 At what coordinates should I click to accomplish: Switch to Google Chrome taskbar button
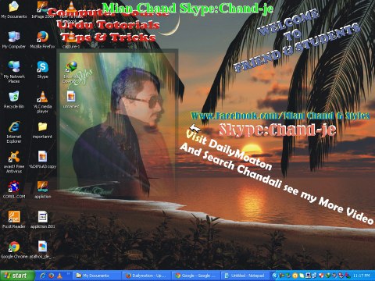tap(195, 276)
